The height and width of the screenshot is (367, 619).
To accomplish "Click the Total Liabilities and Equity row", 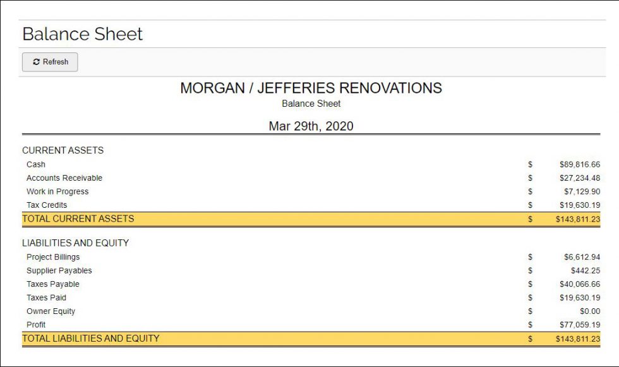I will click(311, 339).
